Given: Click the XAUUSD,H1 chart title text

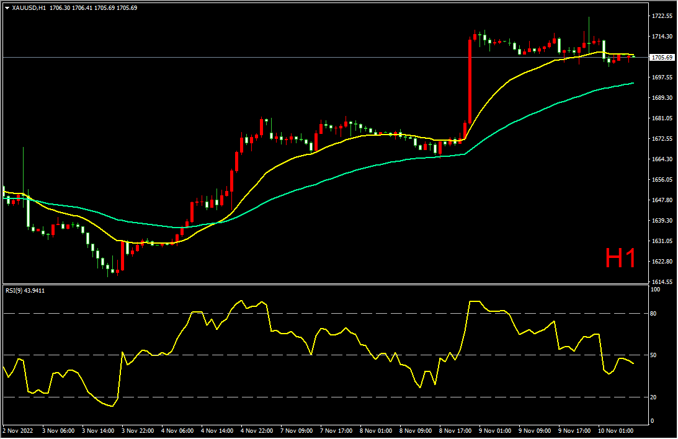Looking at the screenshot, I should click(29, 8).
